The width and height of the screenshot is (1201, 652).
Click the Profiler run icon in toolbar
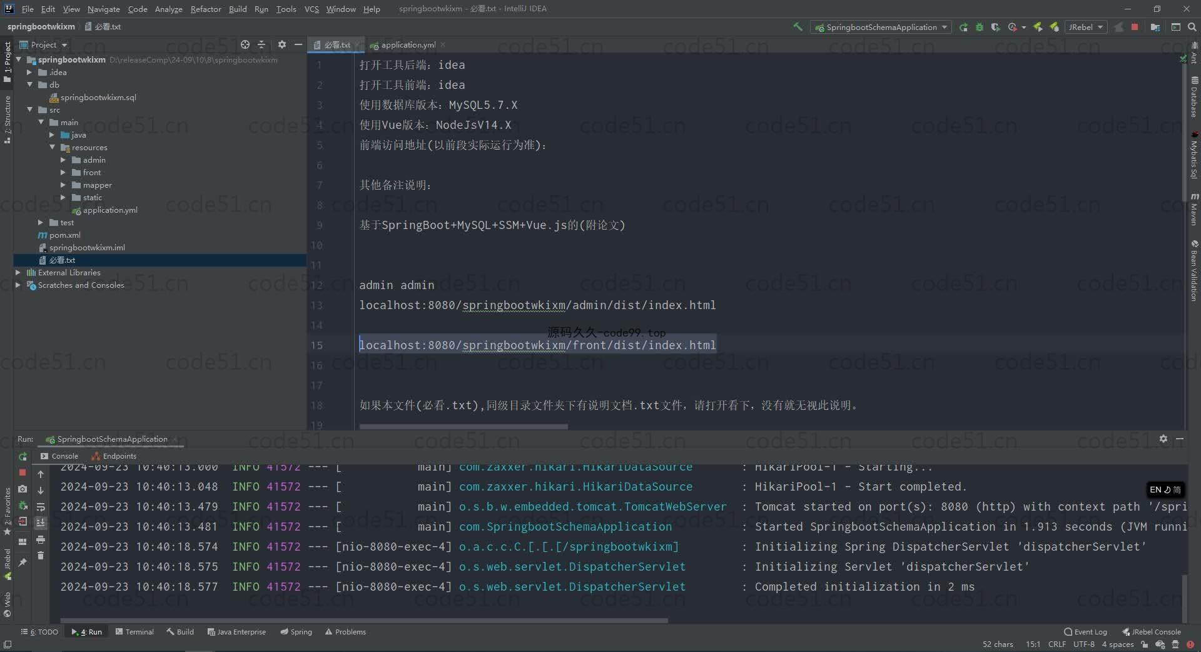[1012, 27]
